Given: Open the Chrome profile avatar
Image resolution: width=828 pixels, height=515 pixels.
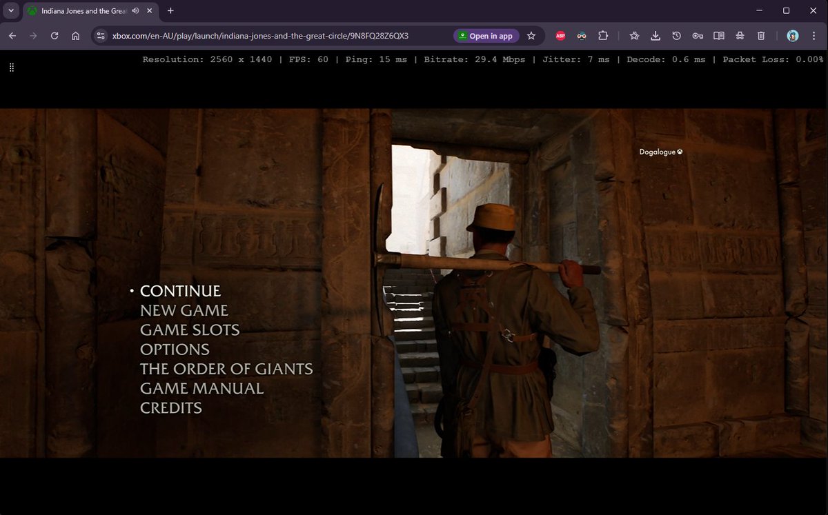Looking at the screenshot, I should click(793, 36).
